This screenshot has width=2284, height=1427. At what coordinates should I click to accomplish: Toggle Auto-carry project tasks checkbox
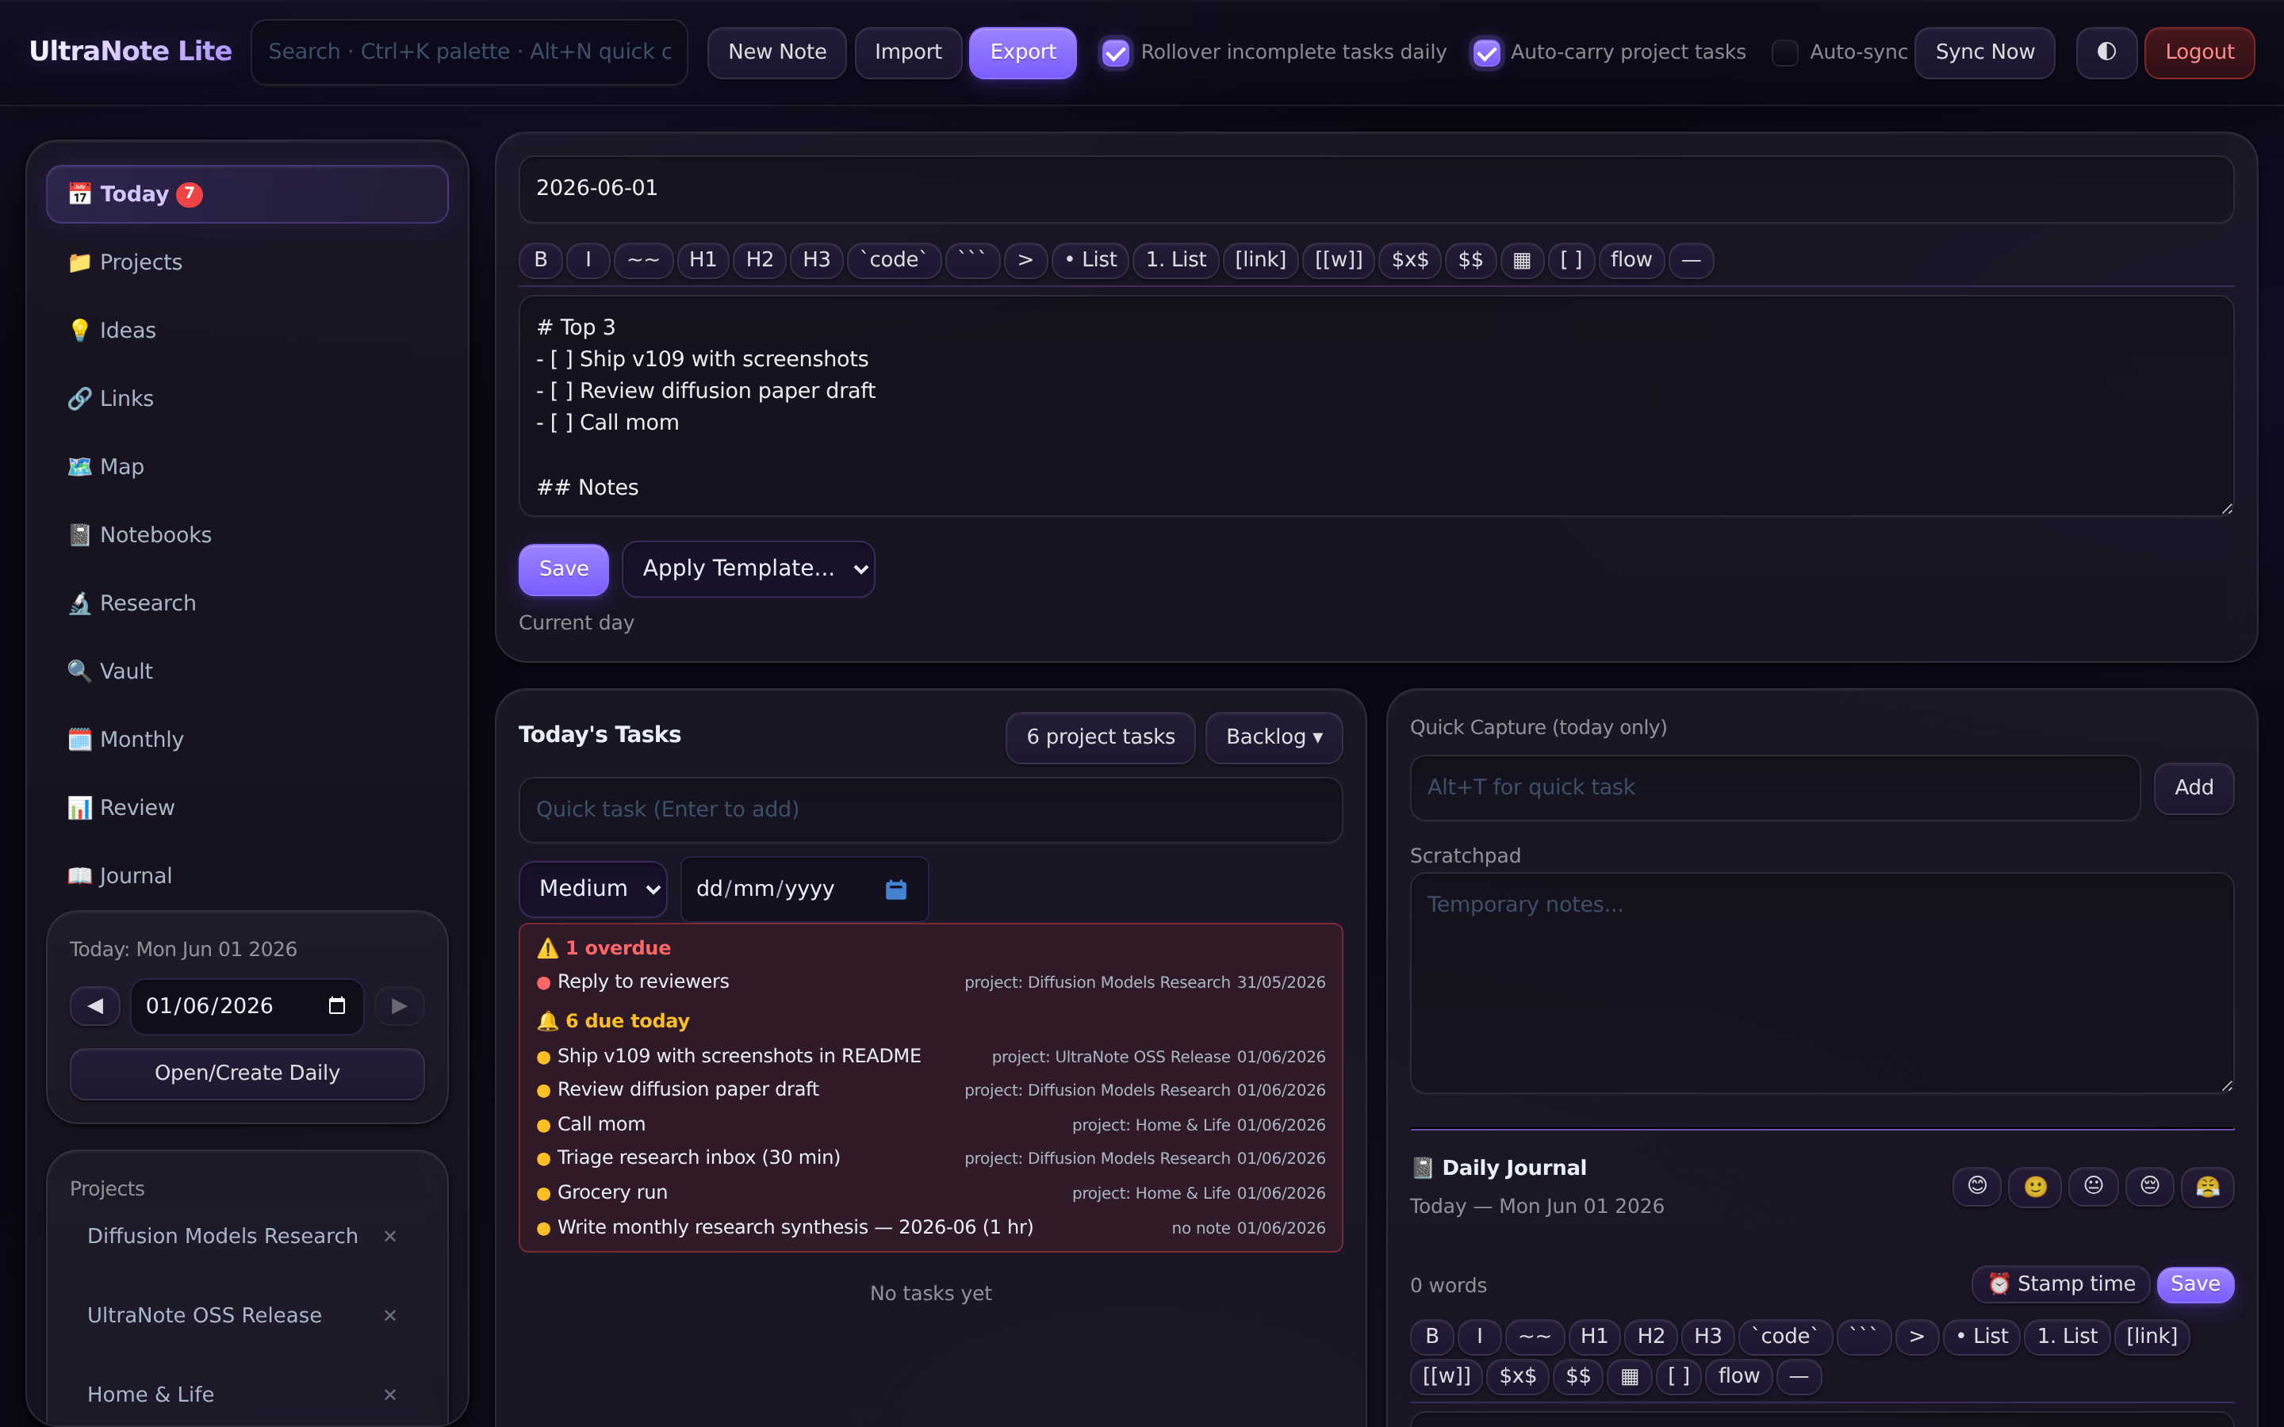(x=1486, y=53)
